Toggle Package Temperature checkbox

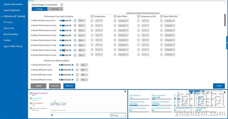(x=31, y=93)
